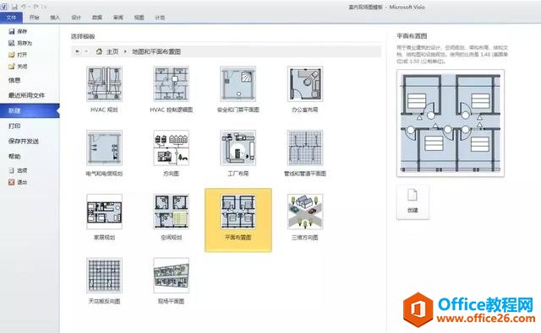Select the 现场平面图 site plan template
The width and height of the screenshot is (541, 333).
click(171, 282)
